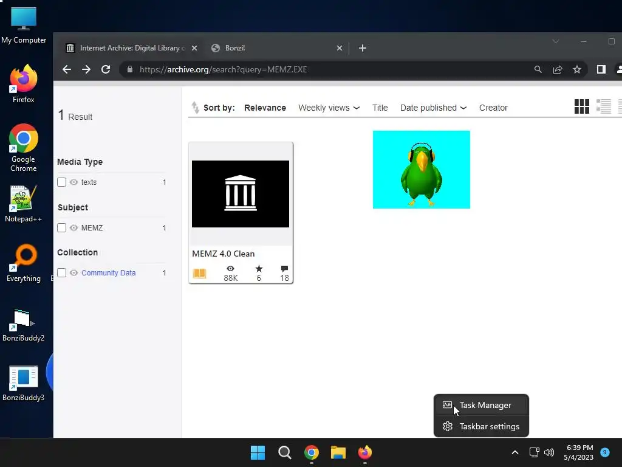Viewport: 622px width, 467px height.
Task: Switch to grid tile view
Action: click(581, 106)
